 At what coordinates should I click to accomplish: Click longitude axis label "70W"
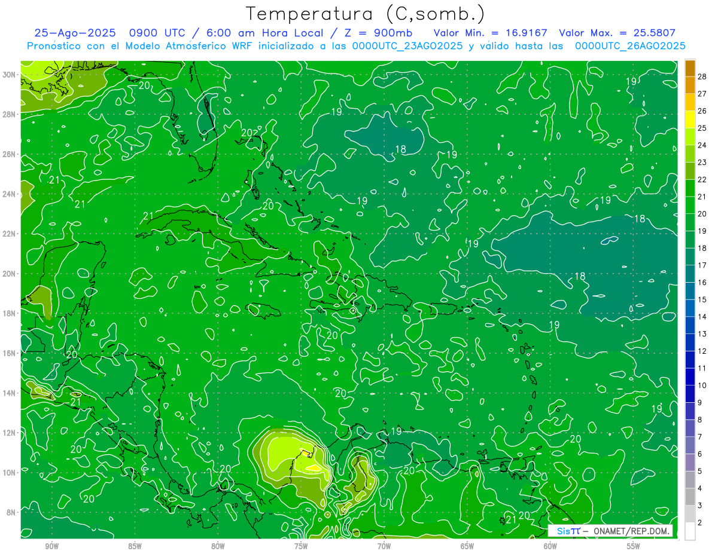[x=384, y=546]
